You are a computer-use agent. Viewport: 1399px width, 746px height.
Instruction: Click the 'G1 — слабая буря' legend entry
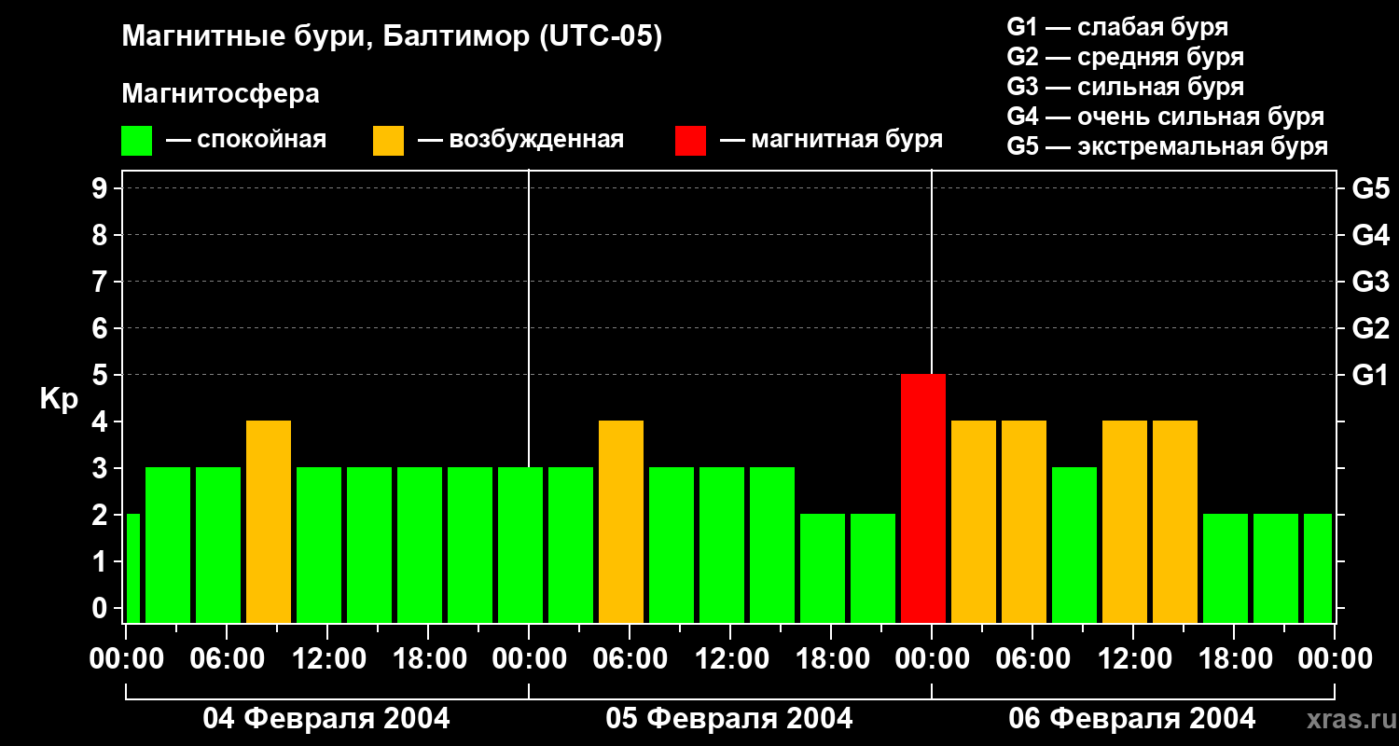[1117, 27]
